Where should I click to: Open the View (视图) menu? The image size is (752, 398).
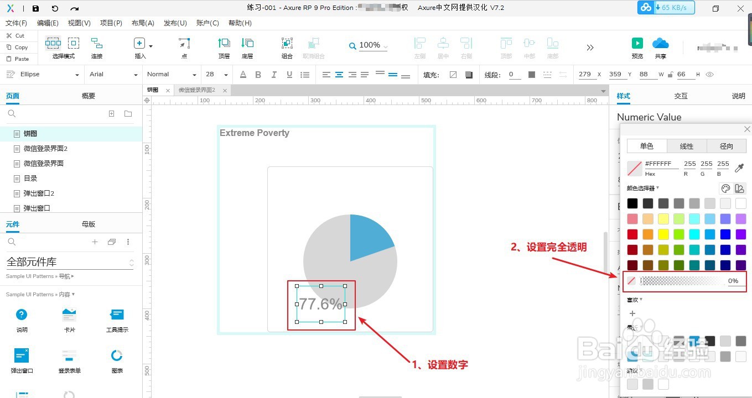(79, 23)
